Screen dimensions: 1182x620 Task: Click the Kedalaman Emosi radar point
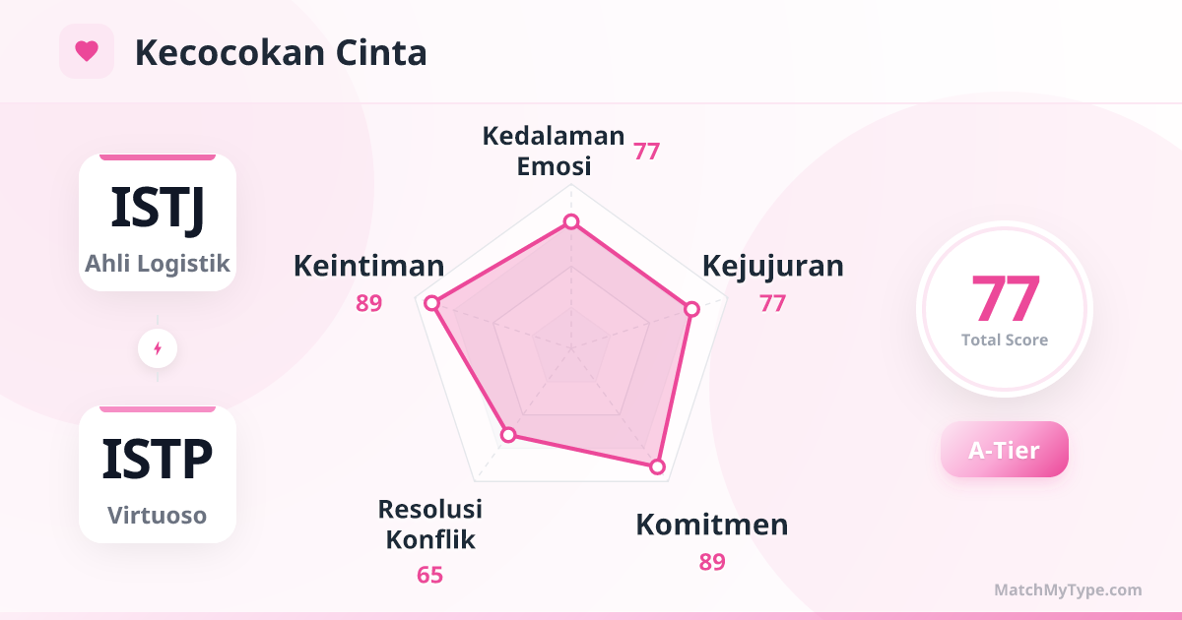tap(570, 221)
